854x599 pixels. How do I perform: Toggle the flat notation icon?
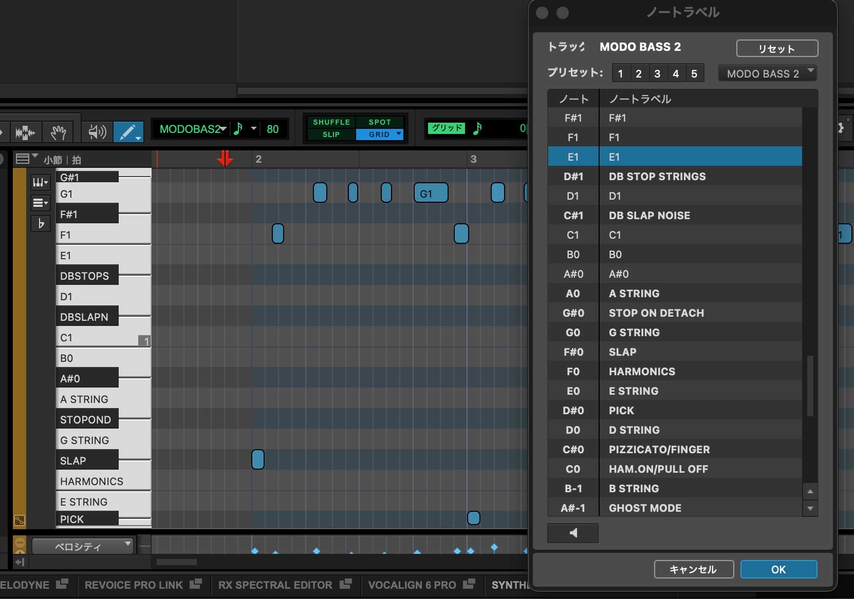click(x=40, y=223)
